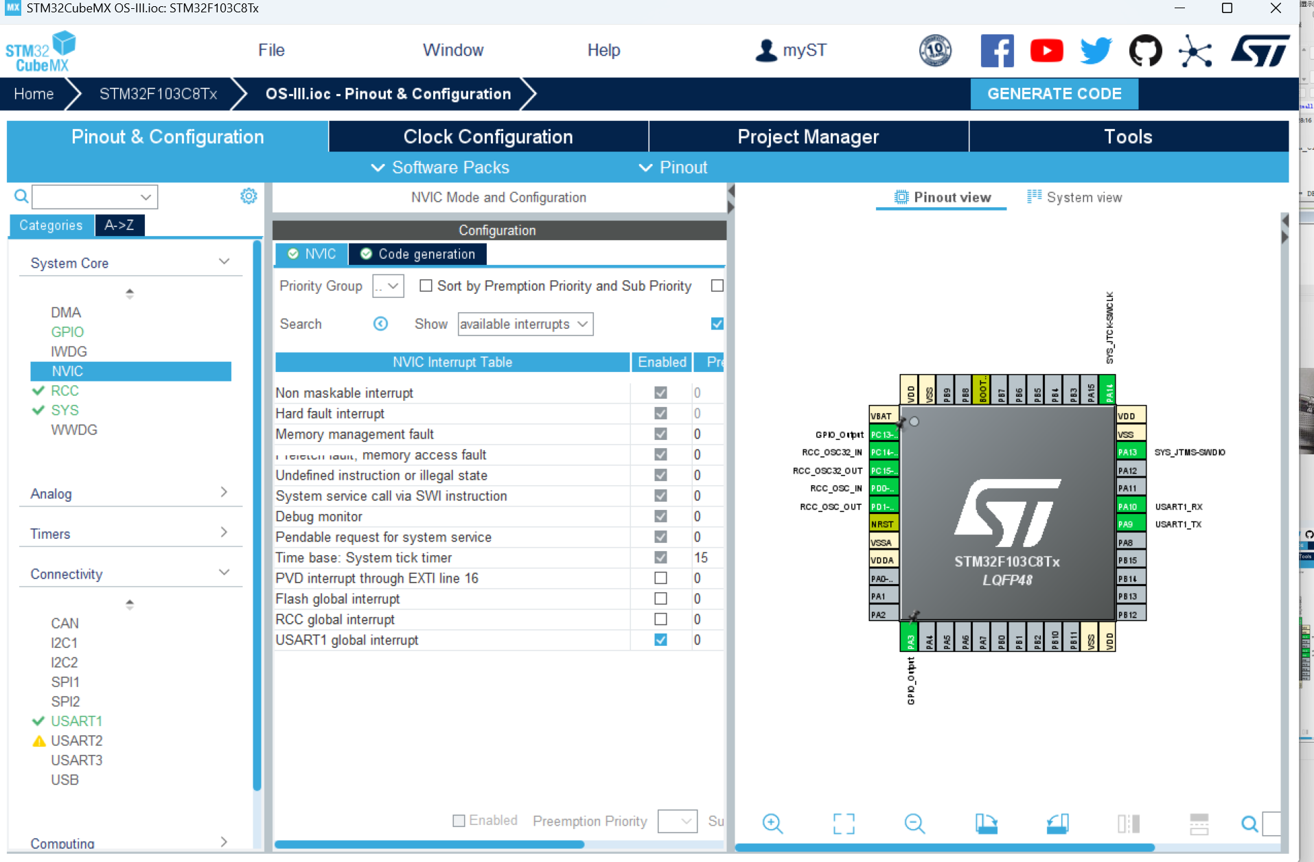Open the Pinout dropdown menu
1314x862 pixels.
(x=673, y=167)
